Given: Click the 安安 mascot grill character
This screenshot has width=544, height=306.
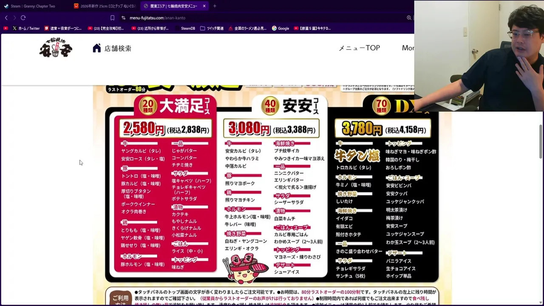Looking at the screenshot, I should coord(245,268).
